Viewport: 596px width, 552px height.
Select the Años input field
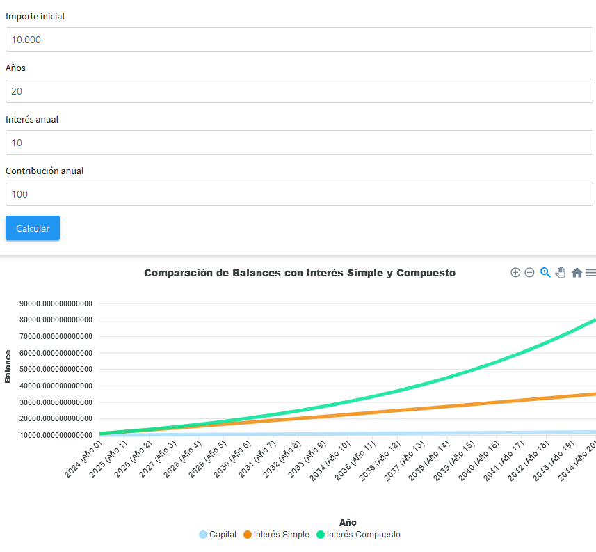tap(299, 91)
